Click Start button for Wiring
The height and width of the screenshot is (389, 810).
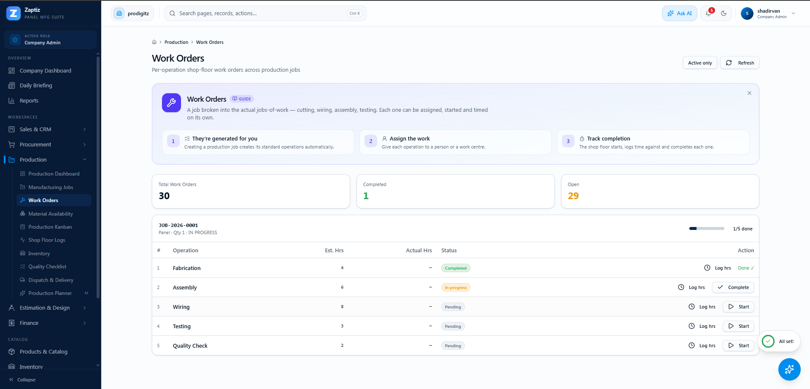click(738, 307)
